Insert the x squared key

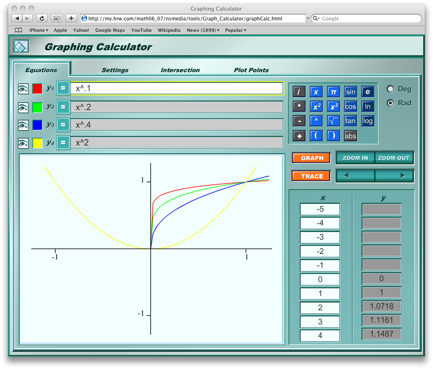pyautogui.click(x=316, y=106)
